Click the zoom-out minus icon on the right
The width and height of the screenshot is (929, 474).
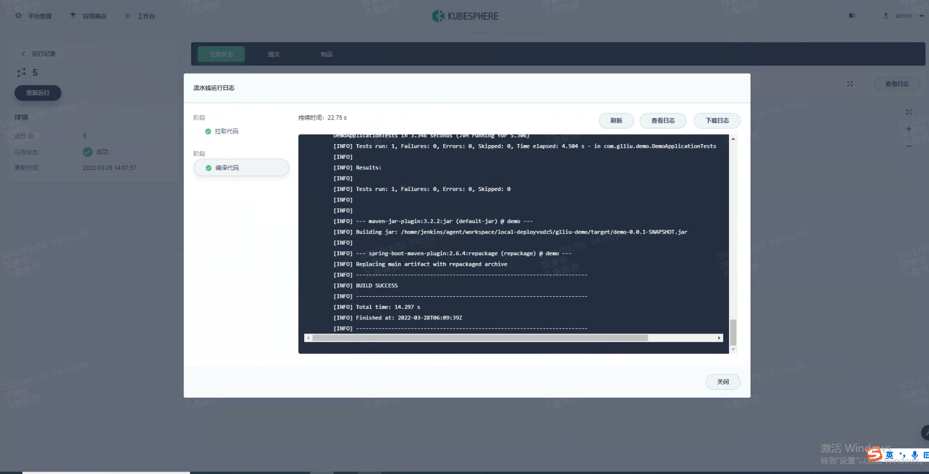(x=908, y=146)
